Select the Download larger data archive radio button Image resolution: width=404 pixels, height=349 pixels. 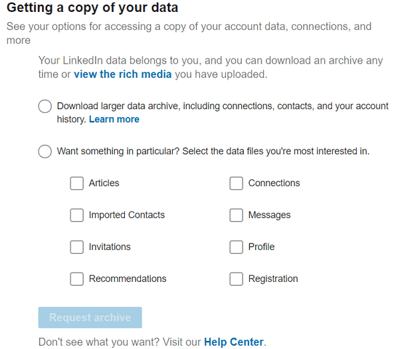[45, 106]
